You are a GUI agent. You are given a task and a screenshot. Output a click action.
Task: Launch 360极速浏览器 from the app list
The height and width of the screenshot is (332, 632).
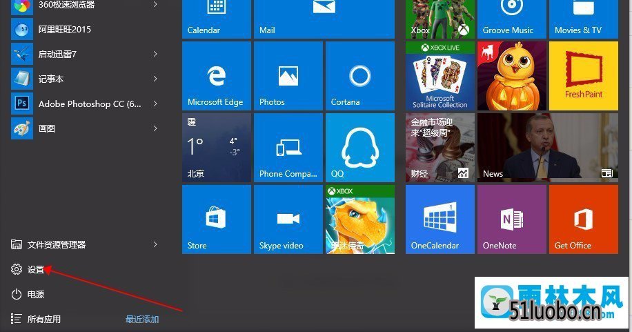[85, 6]
